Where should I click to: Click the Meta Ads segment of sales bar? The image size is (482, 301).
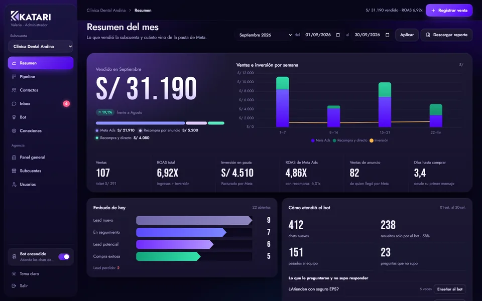tap(140, 123)
